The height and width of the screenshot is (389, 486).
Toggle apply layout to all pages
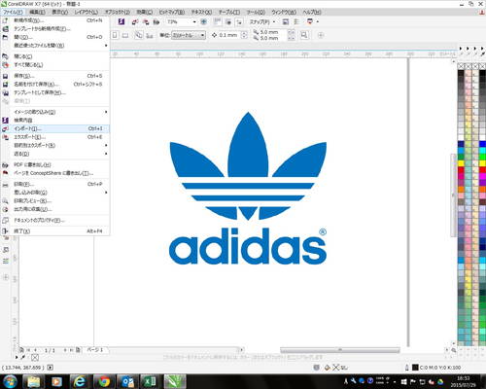pyautogui.click(x=139, y=35)
